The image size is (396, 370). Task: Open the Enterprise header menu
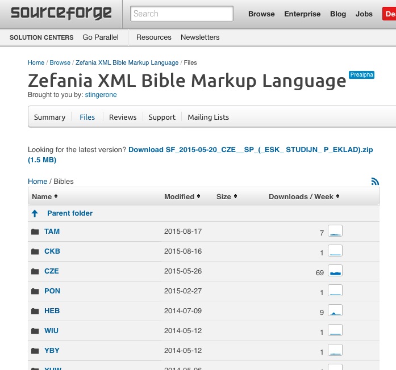302,14
